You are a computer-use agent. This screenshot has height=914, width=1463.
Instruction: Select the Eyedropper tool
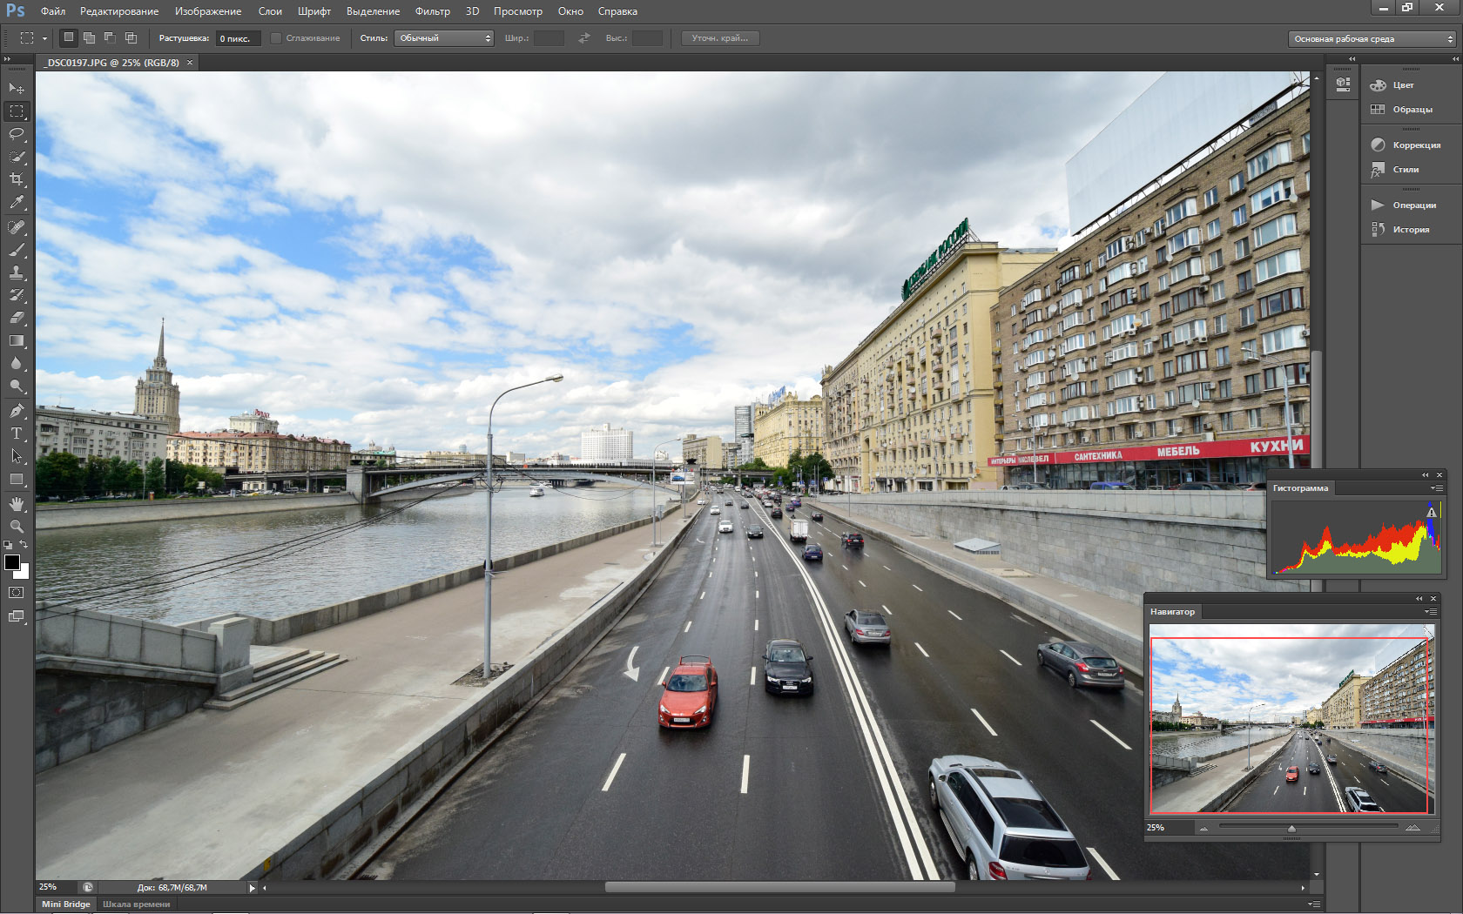point(17,202)
